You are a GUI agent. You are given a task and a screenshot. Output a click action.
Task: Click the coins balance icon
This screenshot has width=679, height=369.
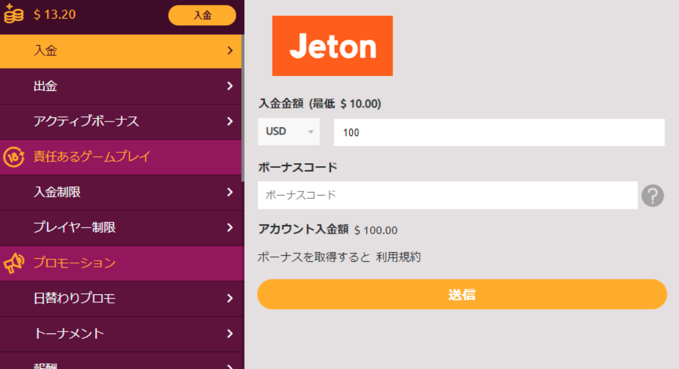(13, 13)
